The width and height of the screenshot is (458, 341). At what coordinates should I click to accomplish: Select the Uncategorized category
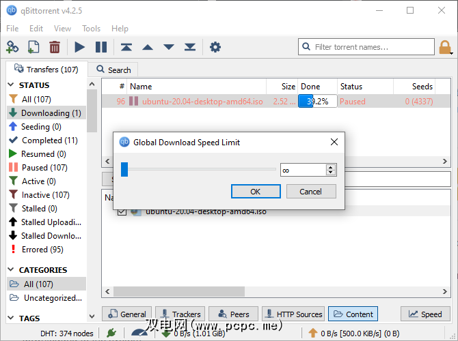coord(46,298)
